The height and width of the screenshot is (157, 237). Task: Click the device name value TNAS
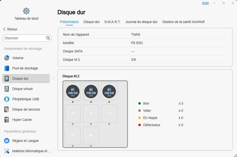tap(136, 34)
